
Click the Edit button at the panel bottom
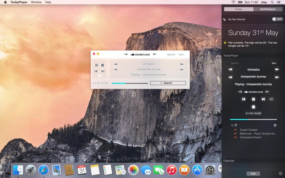[x=253, y=173]
